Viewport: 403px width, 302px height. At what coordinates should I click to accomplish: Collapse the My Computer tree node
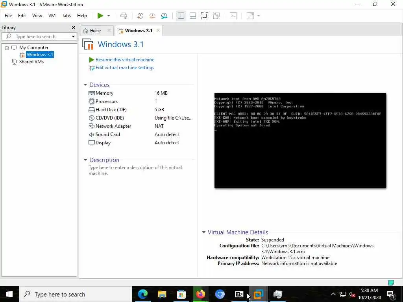pos(7,48)
